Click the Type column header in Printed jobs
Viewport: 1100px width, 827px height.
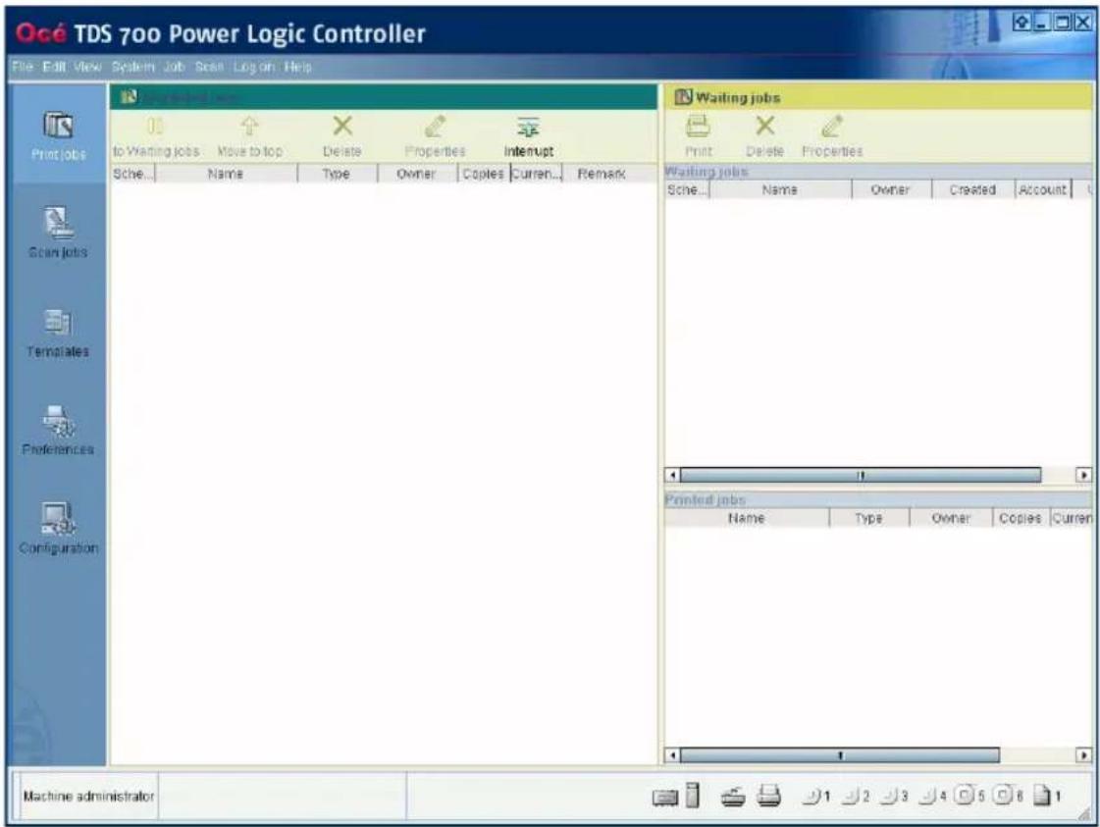869,518
